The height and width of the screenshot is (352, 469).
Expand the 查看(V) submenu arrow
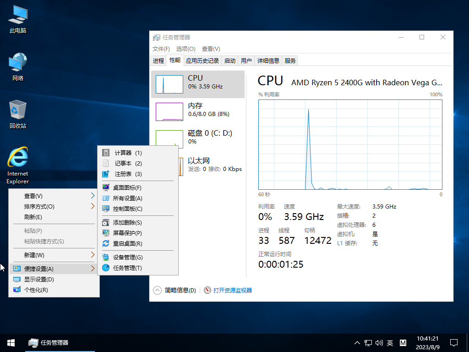point(93,196)
